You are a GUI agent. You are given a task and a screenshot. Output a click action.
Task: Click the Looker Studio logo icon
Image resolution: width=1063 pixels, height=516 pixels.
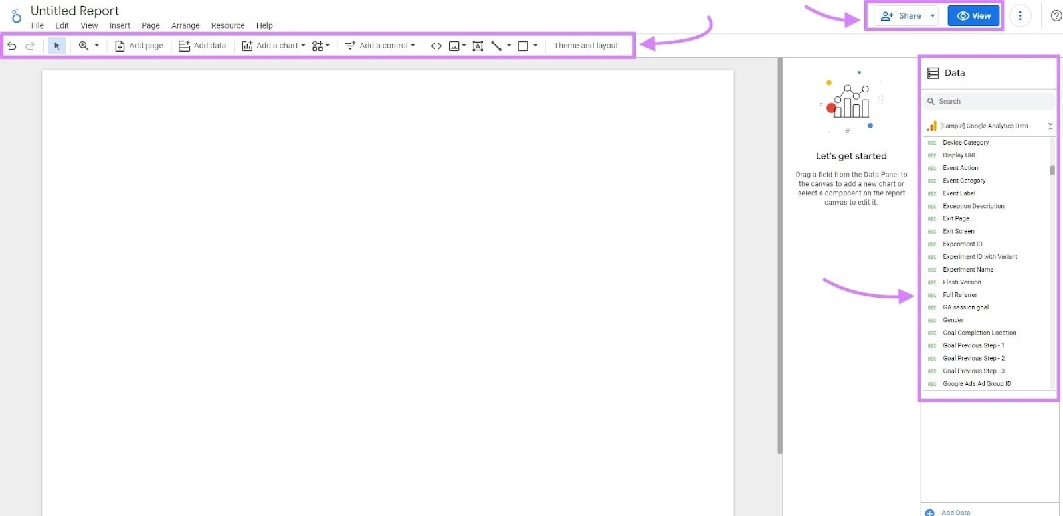(x=17, y=15)
